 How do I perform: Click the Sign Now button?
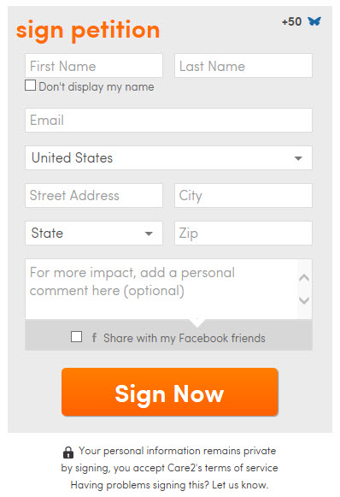[x=170, y=392]
